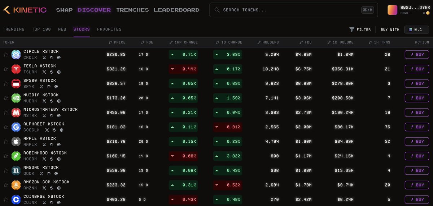The height and width of the screenshot is (206, 433).
Task: Open website globe icon for SP500 xStock
Action: 49,86
